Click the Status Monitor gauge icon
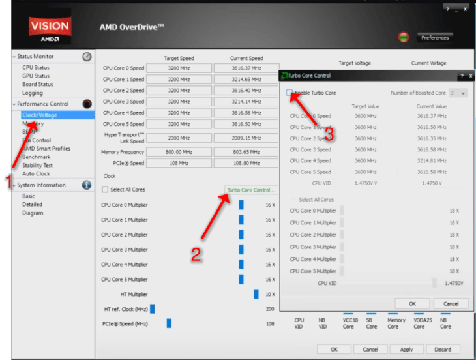Image resolution: width=476 pixels, height=360 pixels. pos(87,57)
